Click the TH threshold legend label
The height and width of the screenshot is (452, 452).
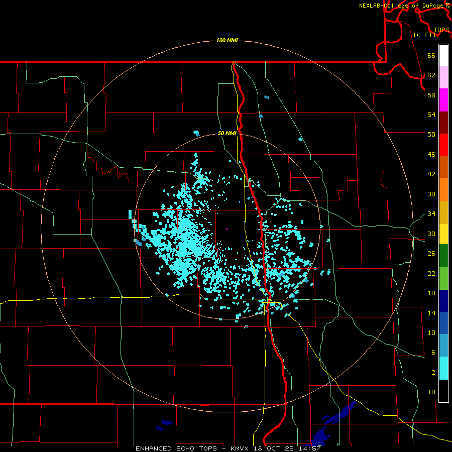(x=431, y=392)
